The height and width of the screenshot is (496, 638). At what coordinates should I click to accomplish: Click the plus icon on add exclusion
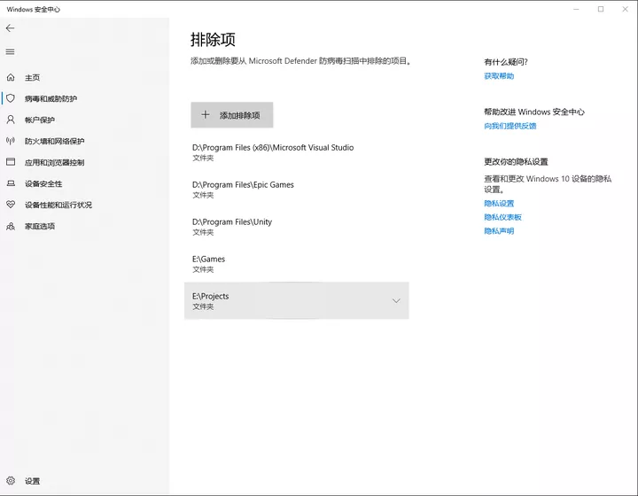pyautogui.click(x=206, y=114)
